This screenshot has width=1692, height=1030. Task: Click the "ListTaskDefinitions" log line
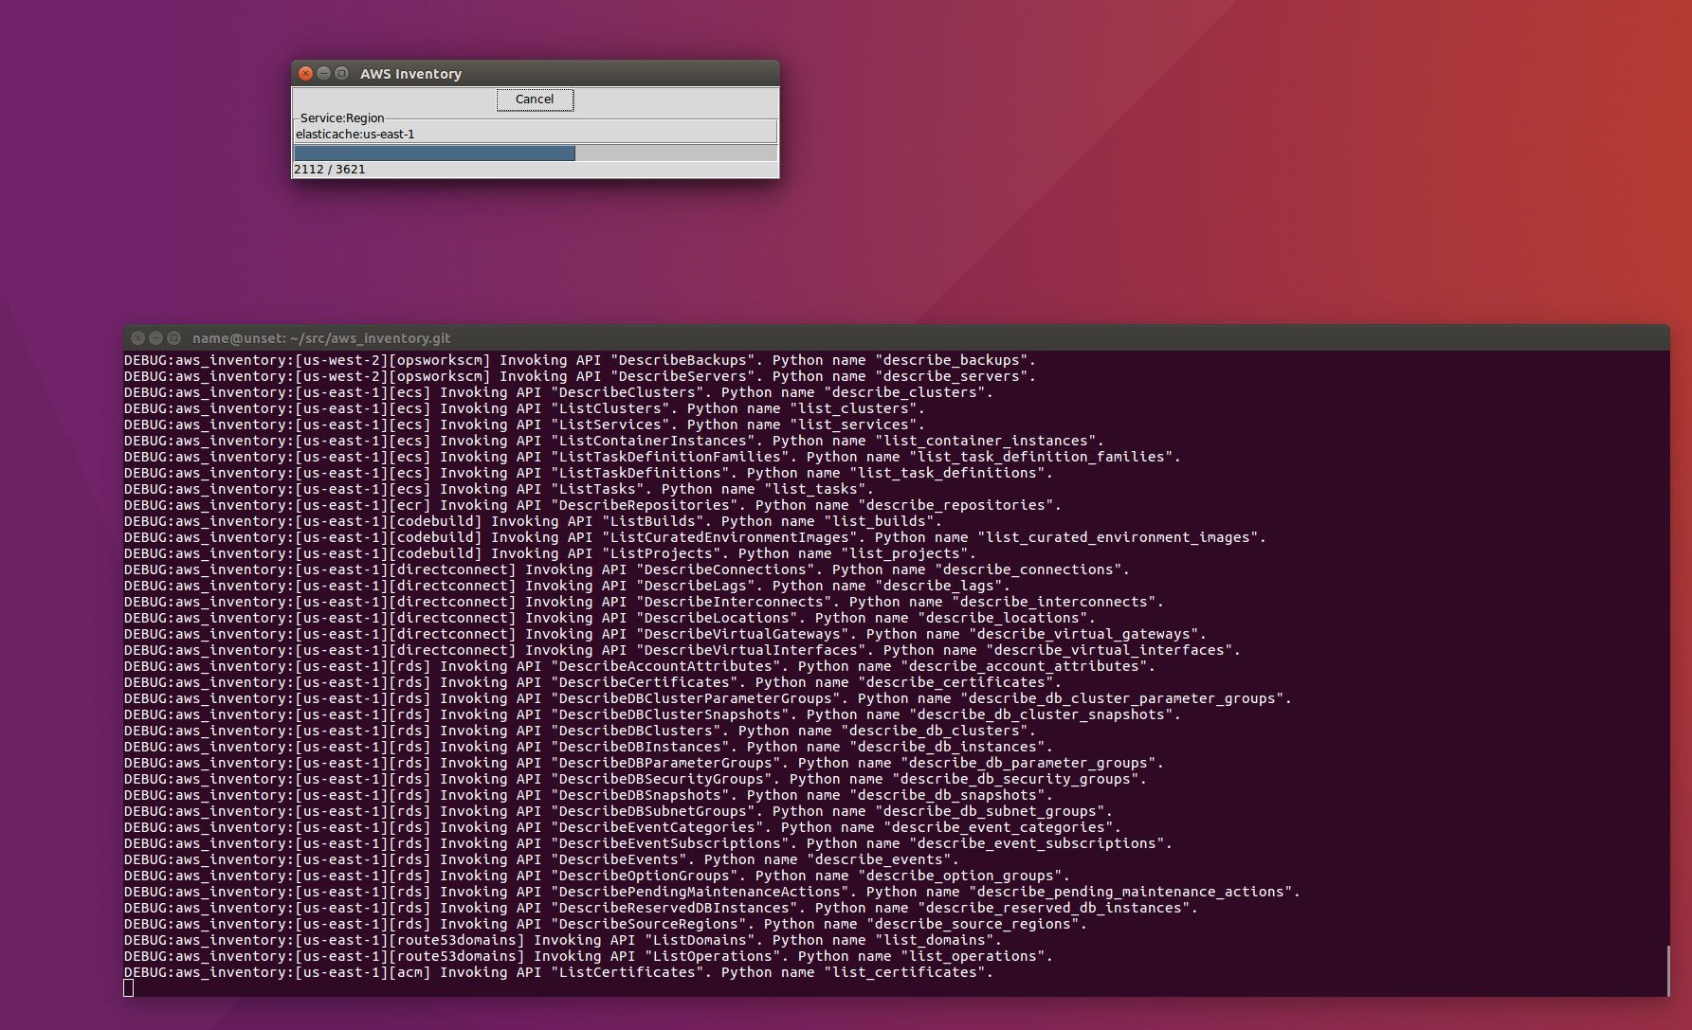[x=589, y=473]
